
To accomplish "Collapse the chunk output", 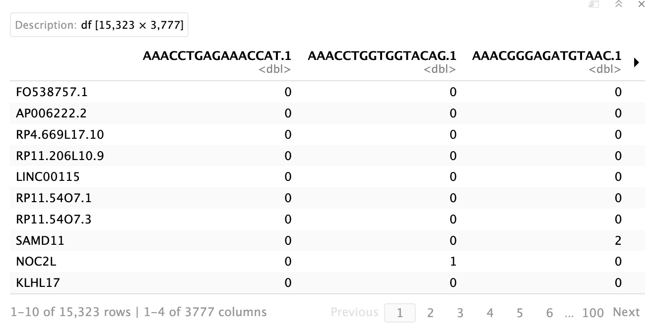I will click(x=618, y=4).
